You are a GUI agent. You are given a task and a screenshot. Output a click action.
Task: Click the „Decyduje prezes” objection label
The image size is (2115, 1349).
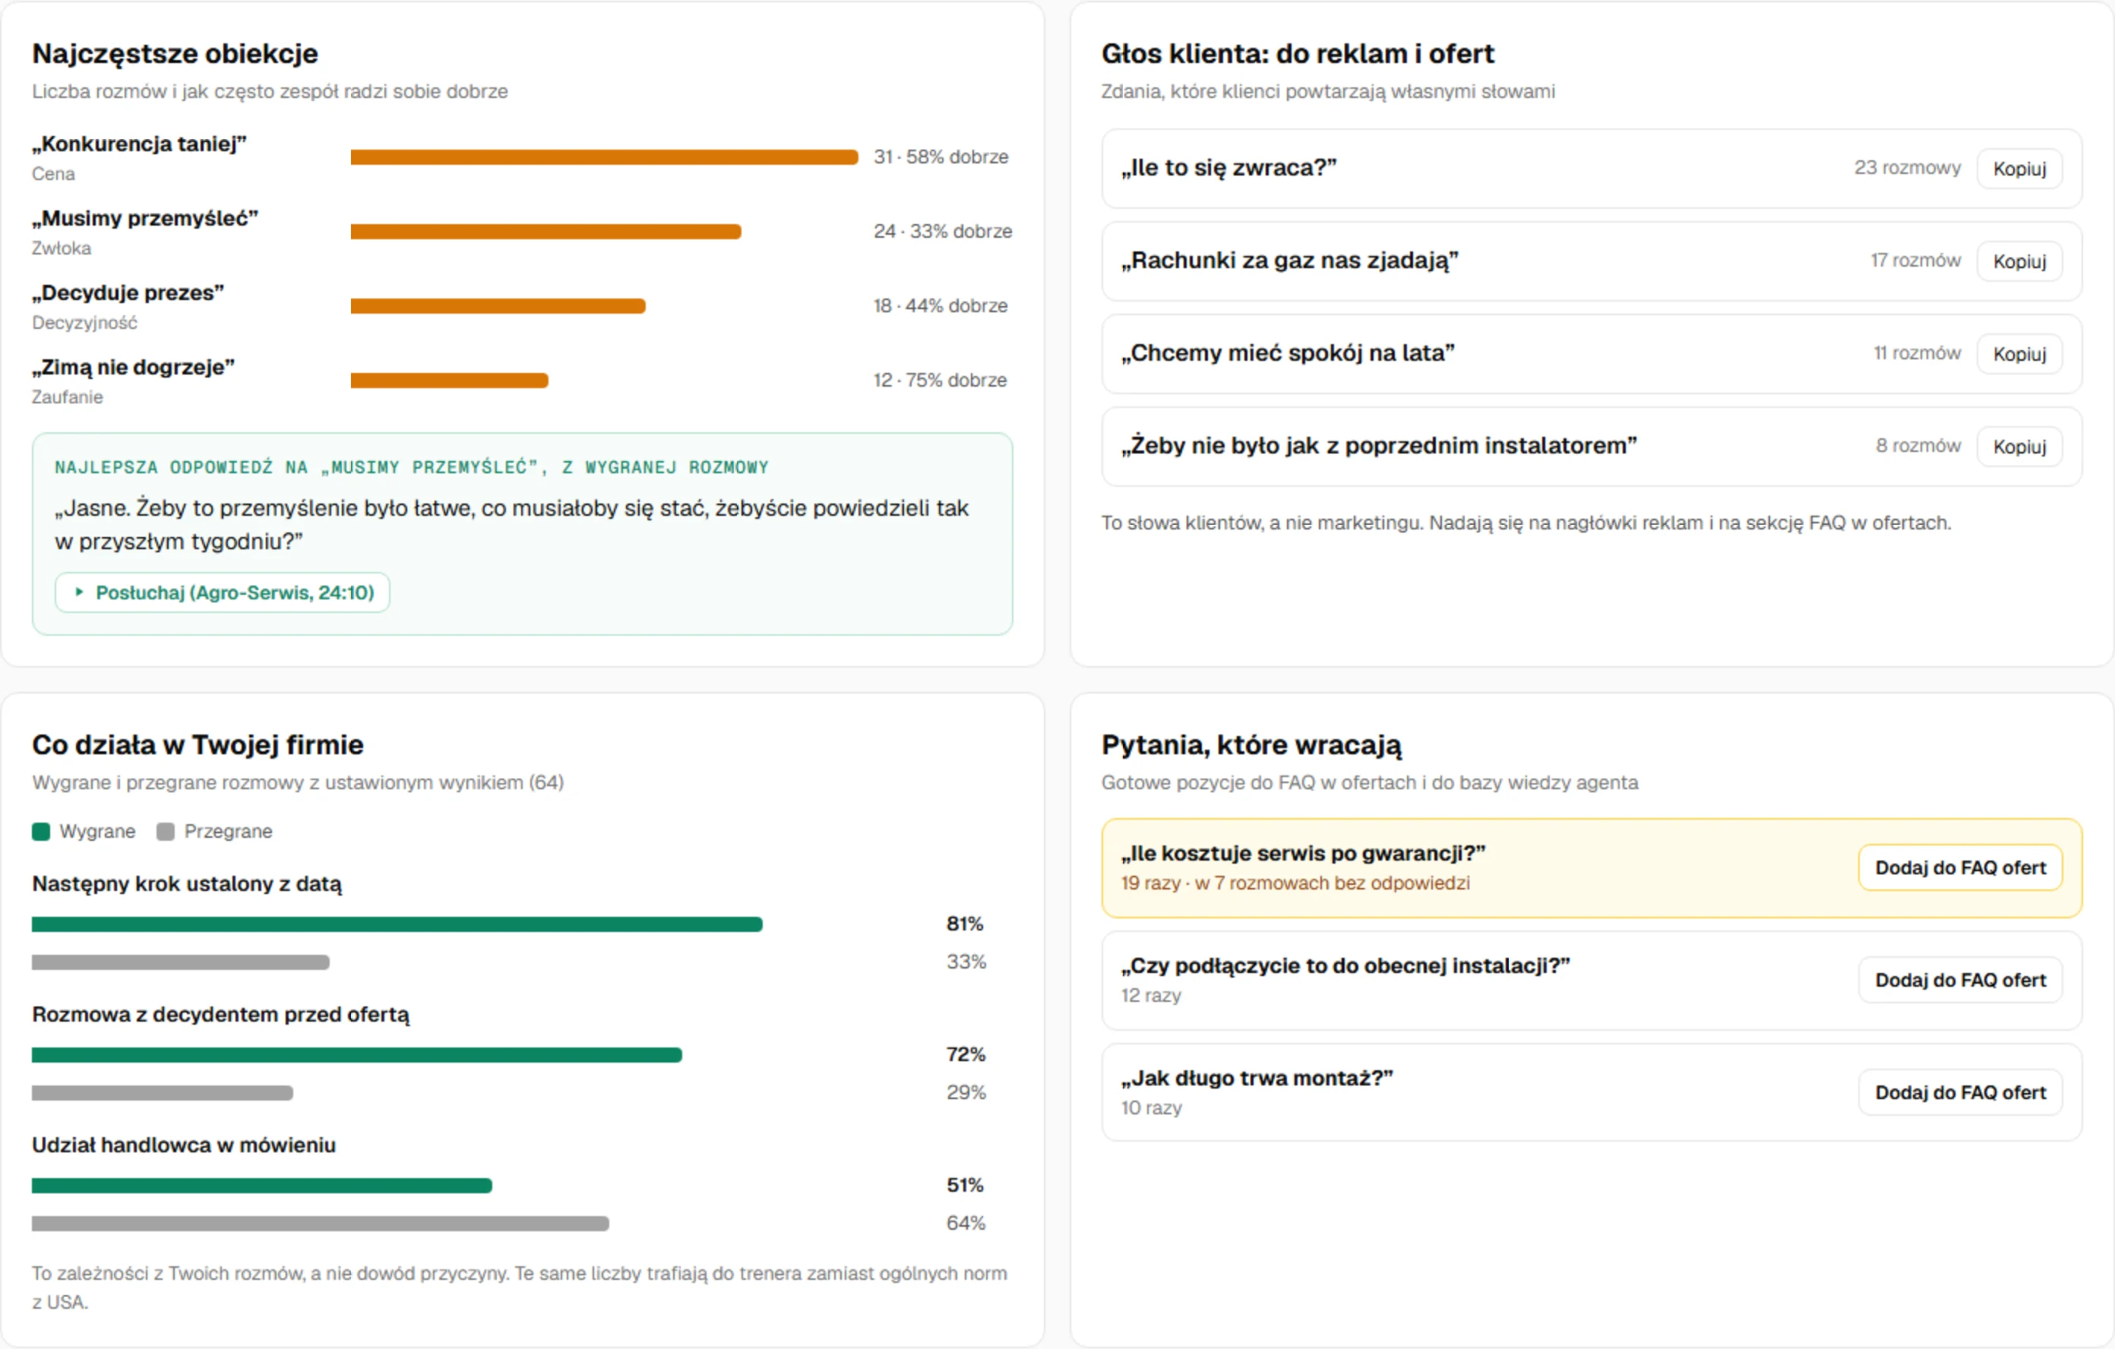(x=128, y=293)
